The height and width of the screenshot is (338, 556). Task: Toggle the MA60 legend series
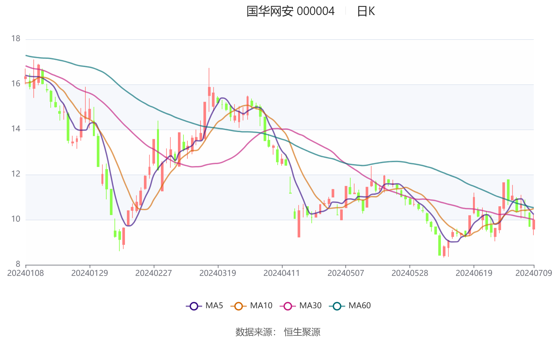tap(350, 306)
